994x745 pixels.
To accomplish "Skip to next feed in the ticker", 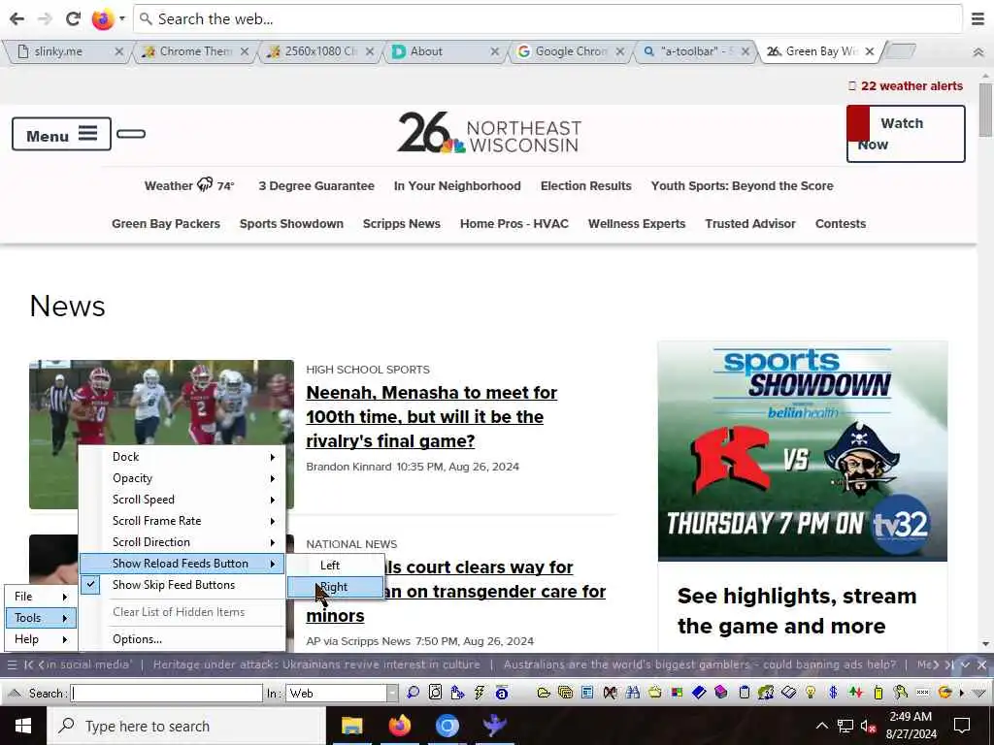I will pyautogui.click(x=948, y=665).
